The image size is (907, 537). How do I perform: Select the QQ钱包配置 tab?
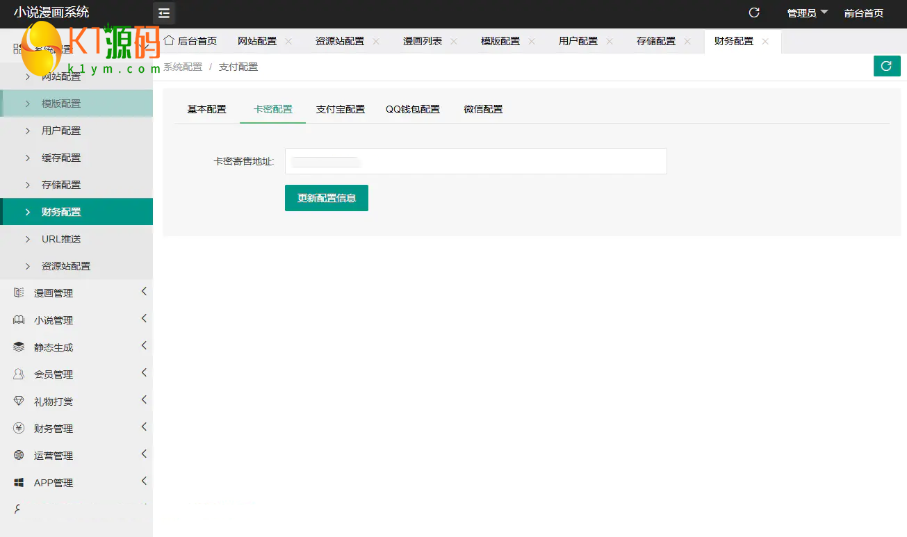413,109
